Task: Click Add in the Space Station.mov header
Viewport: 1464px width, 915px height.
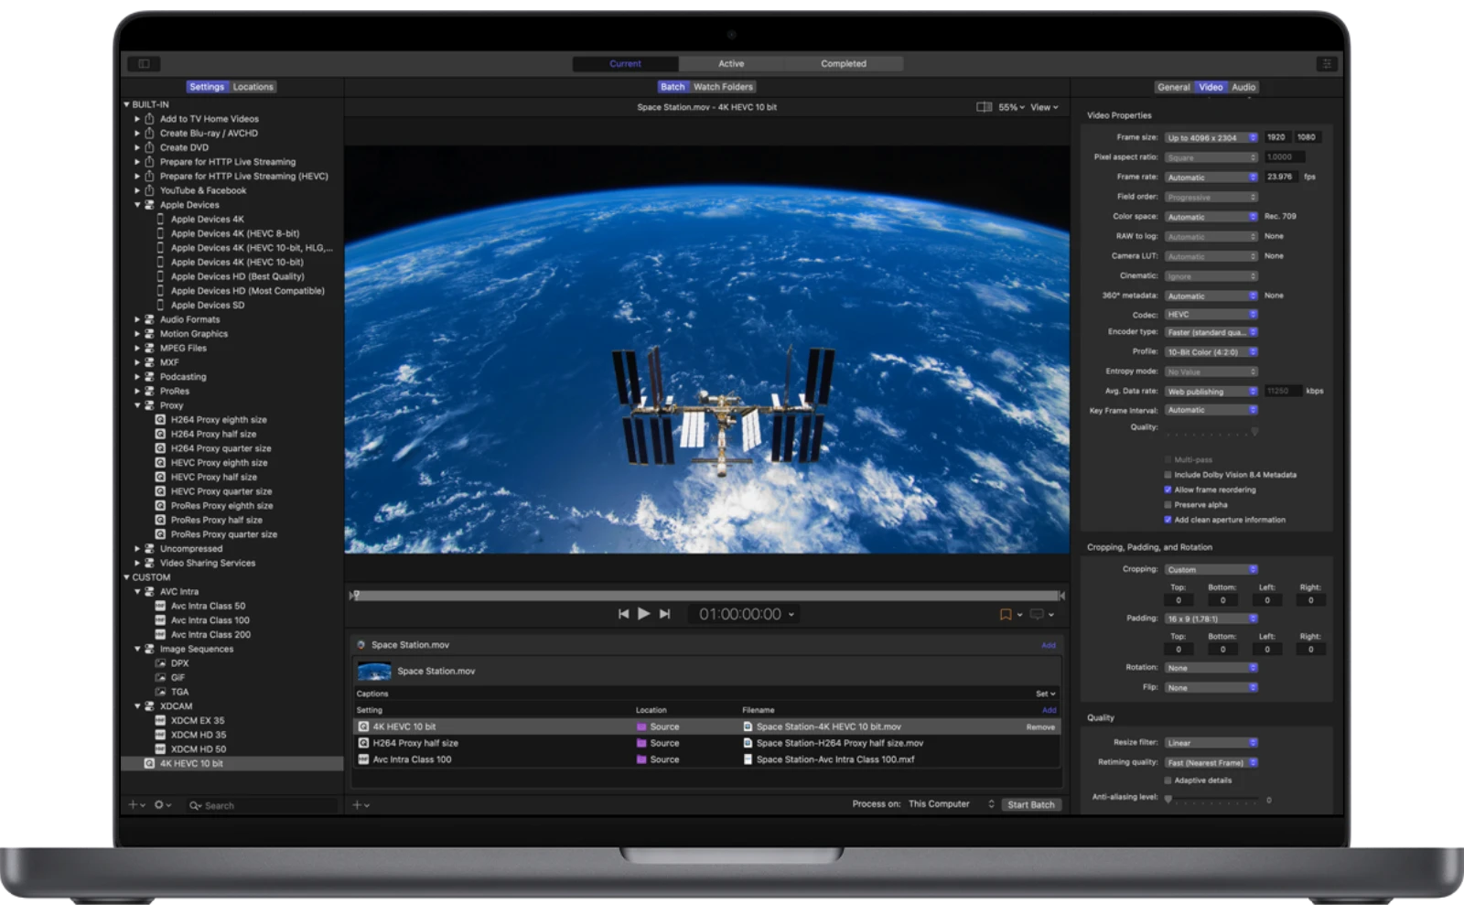Action: [x=1049, y=645]
